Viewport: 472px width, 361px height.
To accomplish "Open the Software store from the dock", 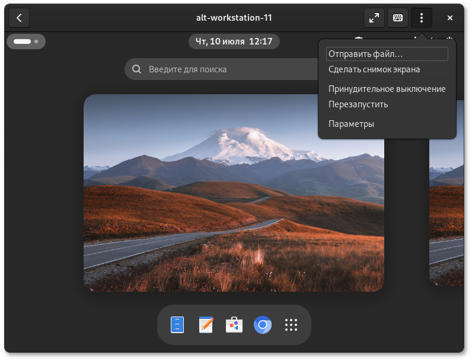I will 234,325.
